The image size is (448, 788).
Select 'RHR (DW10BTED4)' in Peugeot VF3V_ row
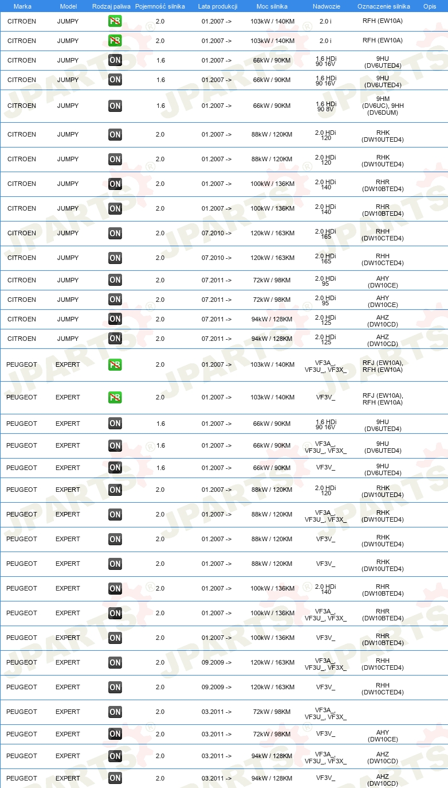[383, 639]
